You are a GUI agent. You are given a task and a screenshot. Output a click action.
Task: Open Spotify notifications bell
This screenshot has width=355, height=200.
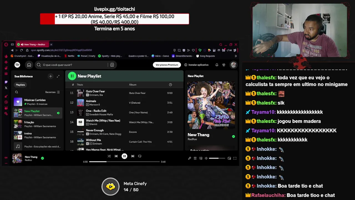[x=217, y=65]
